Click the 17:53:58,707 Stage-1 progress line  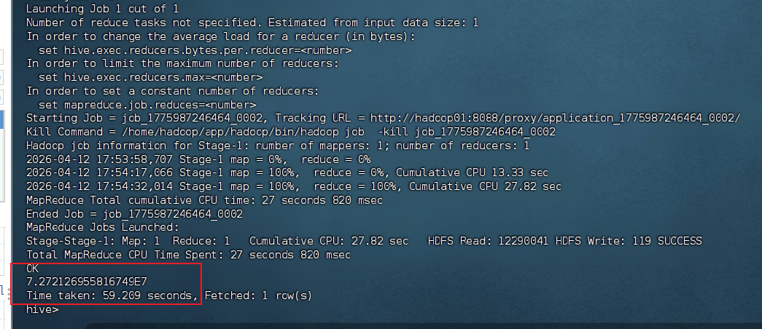click(x=198, y=159)
